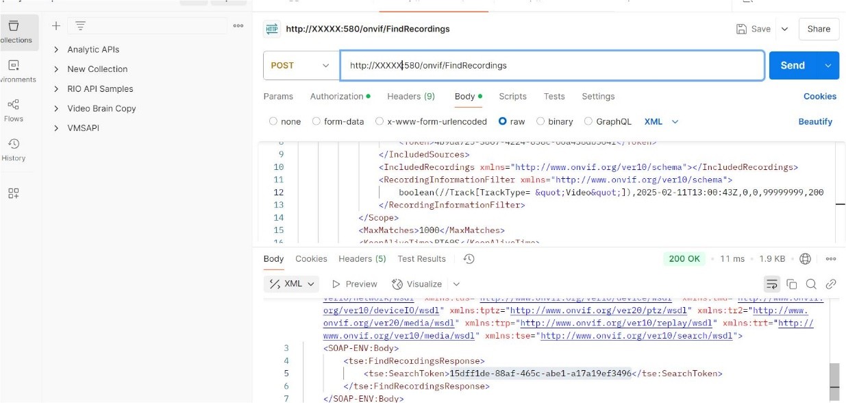The height and width of the screenshot is (403, 846).
Task: Open the POST method dropdown
Action: point(300,66)
